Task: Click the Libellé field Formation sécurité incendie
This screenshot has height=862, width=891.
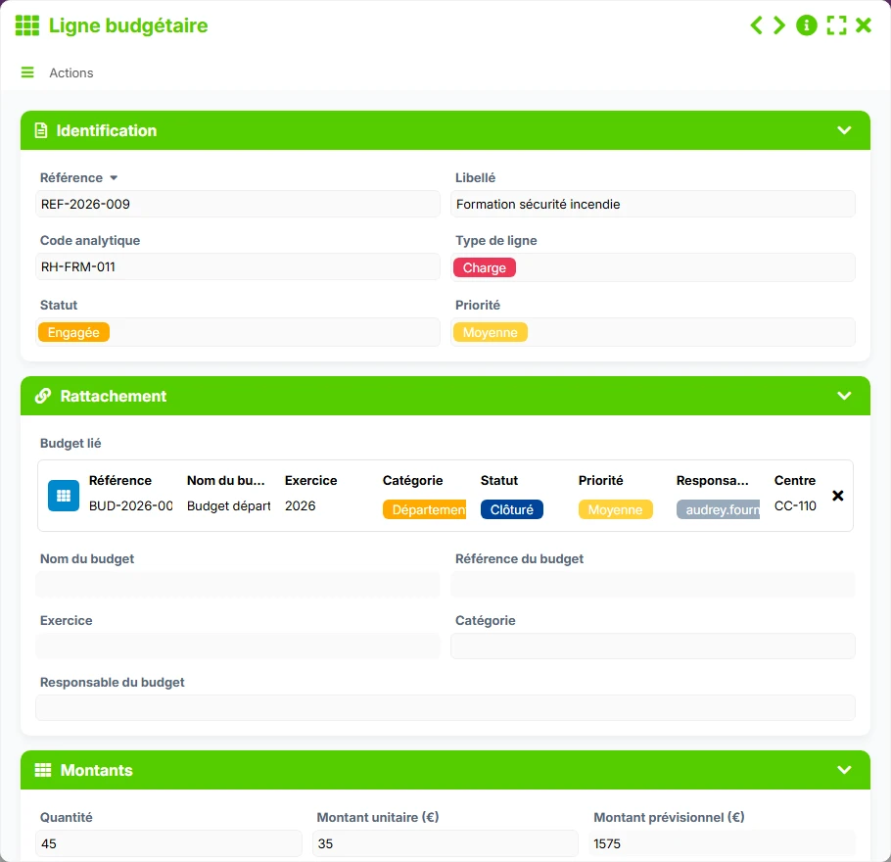Action: point(653,204)
